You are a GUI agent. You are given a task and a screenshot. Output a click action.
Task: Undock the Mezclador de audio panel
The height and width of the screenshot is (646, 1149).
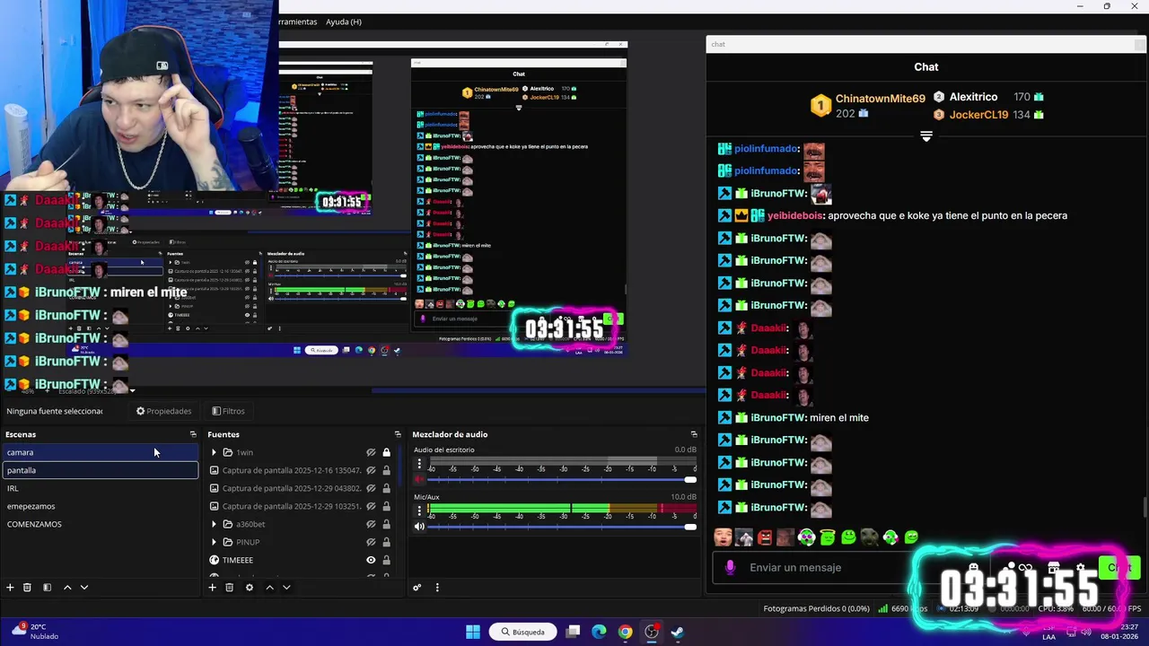(x=694, y=434)
